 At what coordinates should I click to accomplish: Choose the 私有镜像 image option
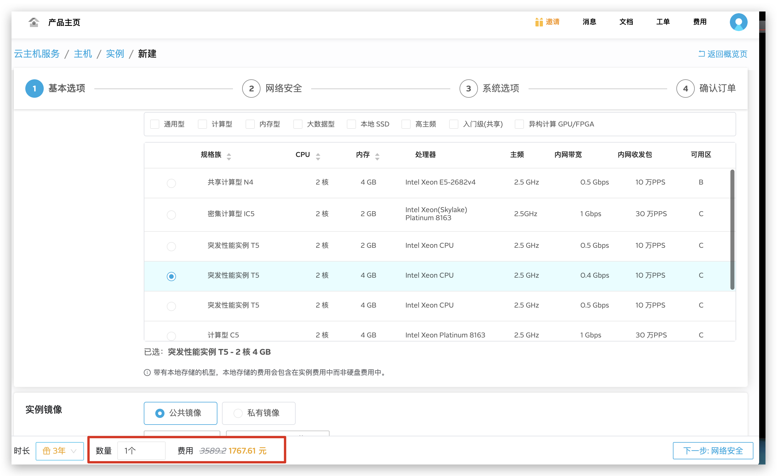pyautogui.click(x=259, y=413)
